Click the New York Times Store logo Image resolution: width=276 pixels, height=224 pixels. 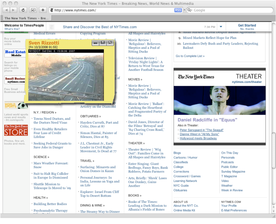(16, 130)
